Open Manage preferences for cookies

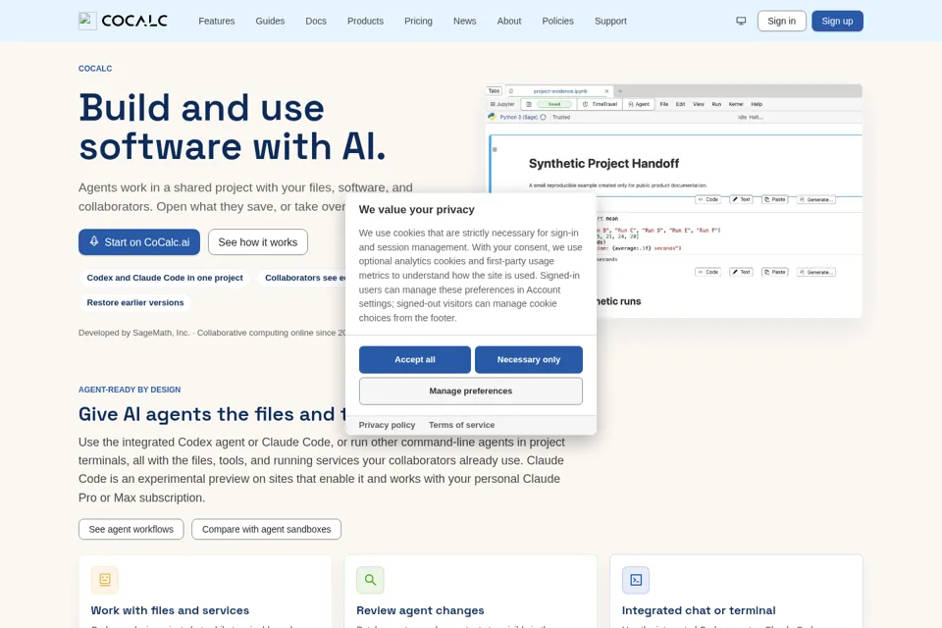point(470,391)
